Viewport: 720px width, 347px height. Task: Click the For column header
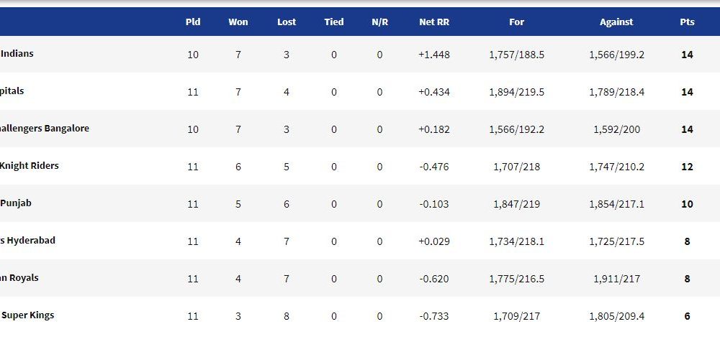[x=516, y=22]
